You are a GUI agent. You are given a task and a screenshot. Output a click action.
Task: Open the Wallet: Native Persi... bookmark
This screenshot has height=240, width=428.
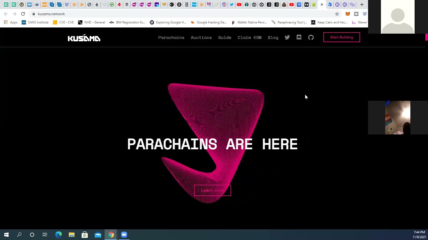tap(249, 22)
